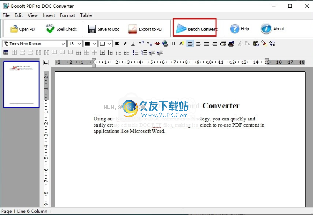The image size is (313, 217).
Task: Click the Print icon
Action: coord(223,44)
